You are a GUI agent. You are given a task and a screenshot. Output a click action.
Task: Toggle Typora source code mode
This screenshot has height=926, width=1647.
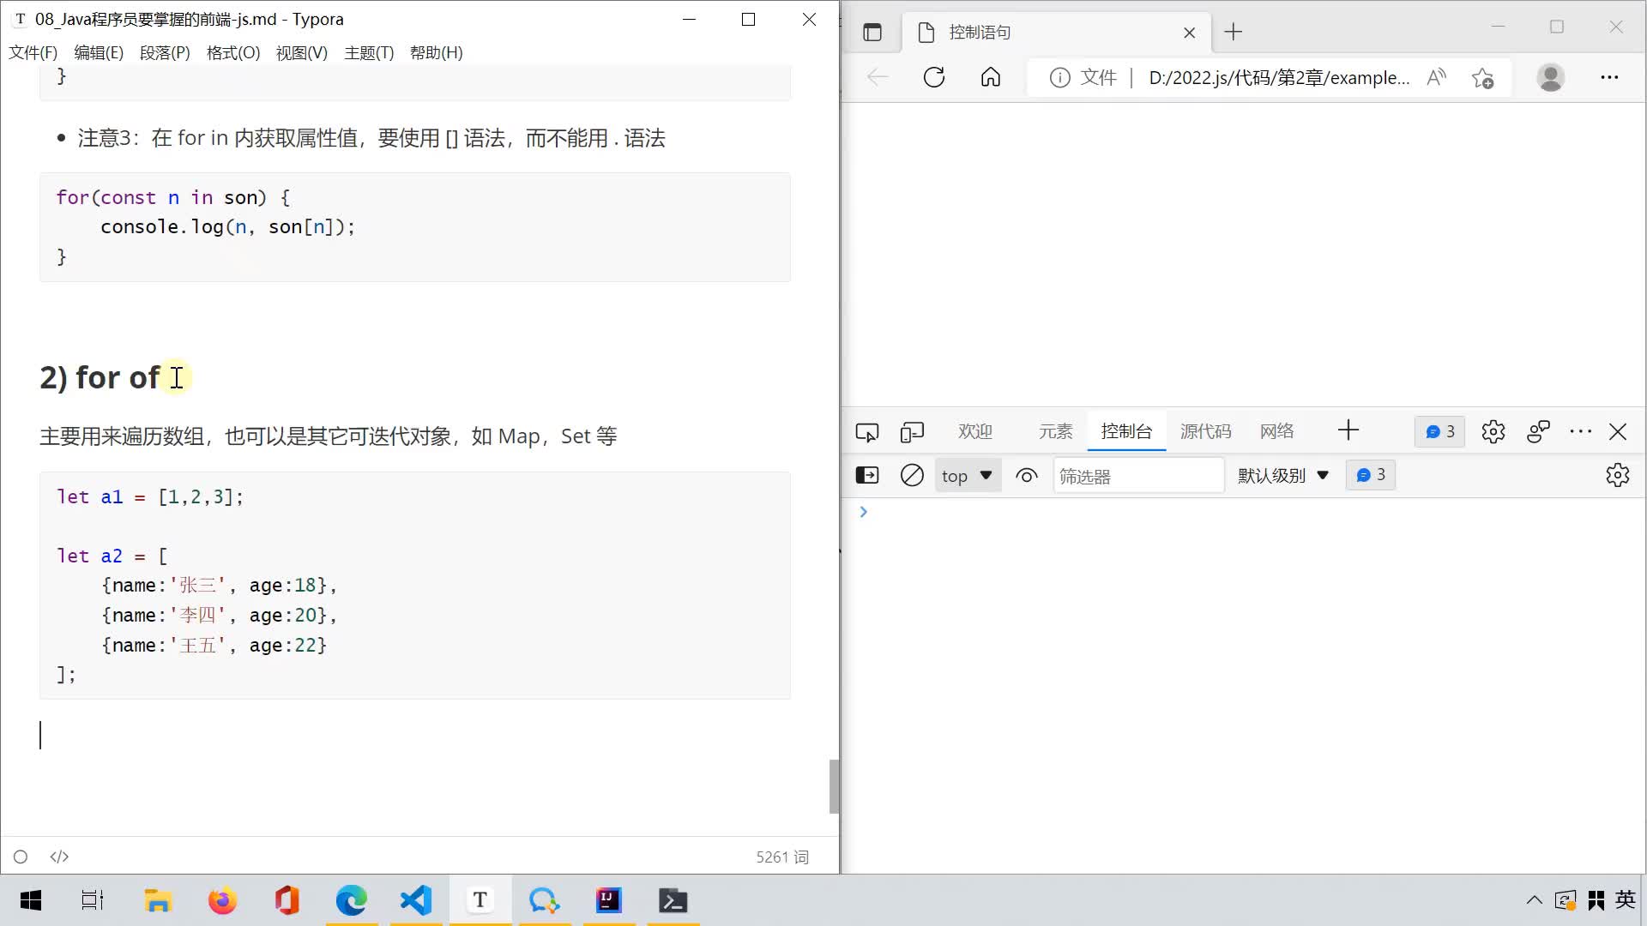[59, 857]
